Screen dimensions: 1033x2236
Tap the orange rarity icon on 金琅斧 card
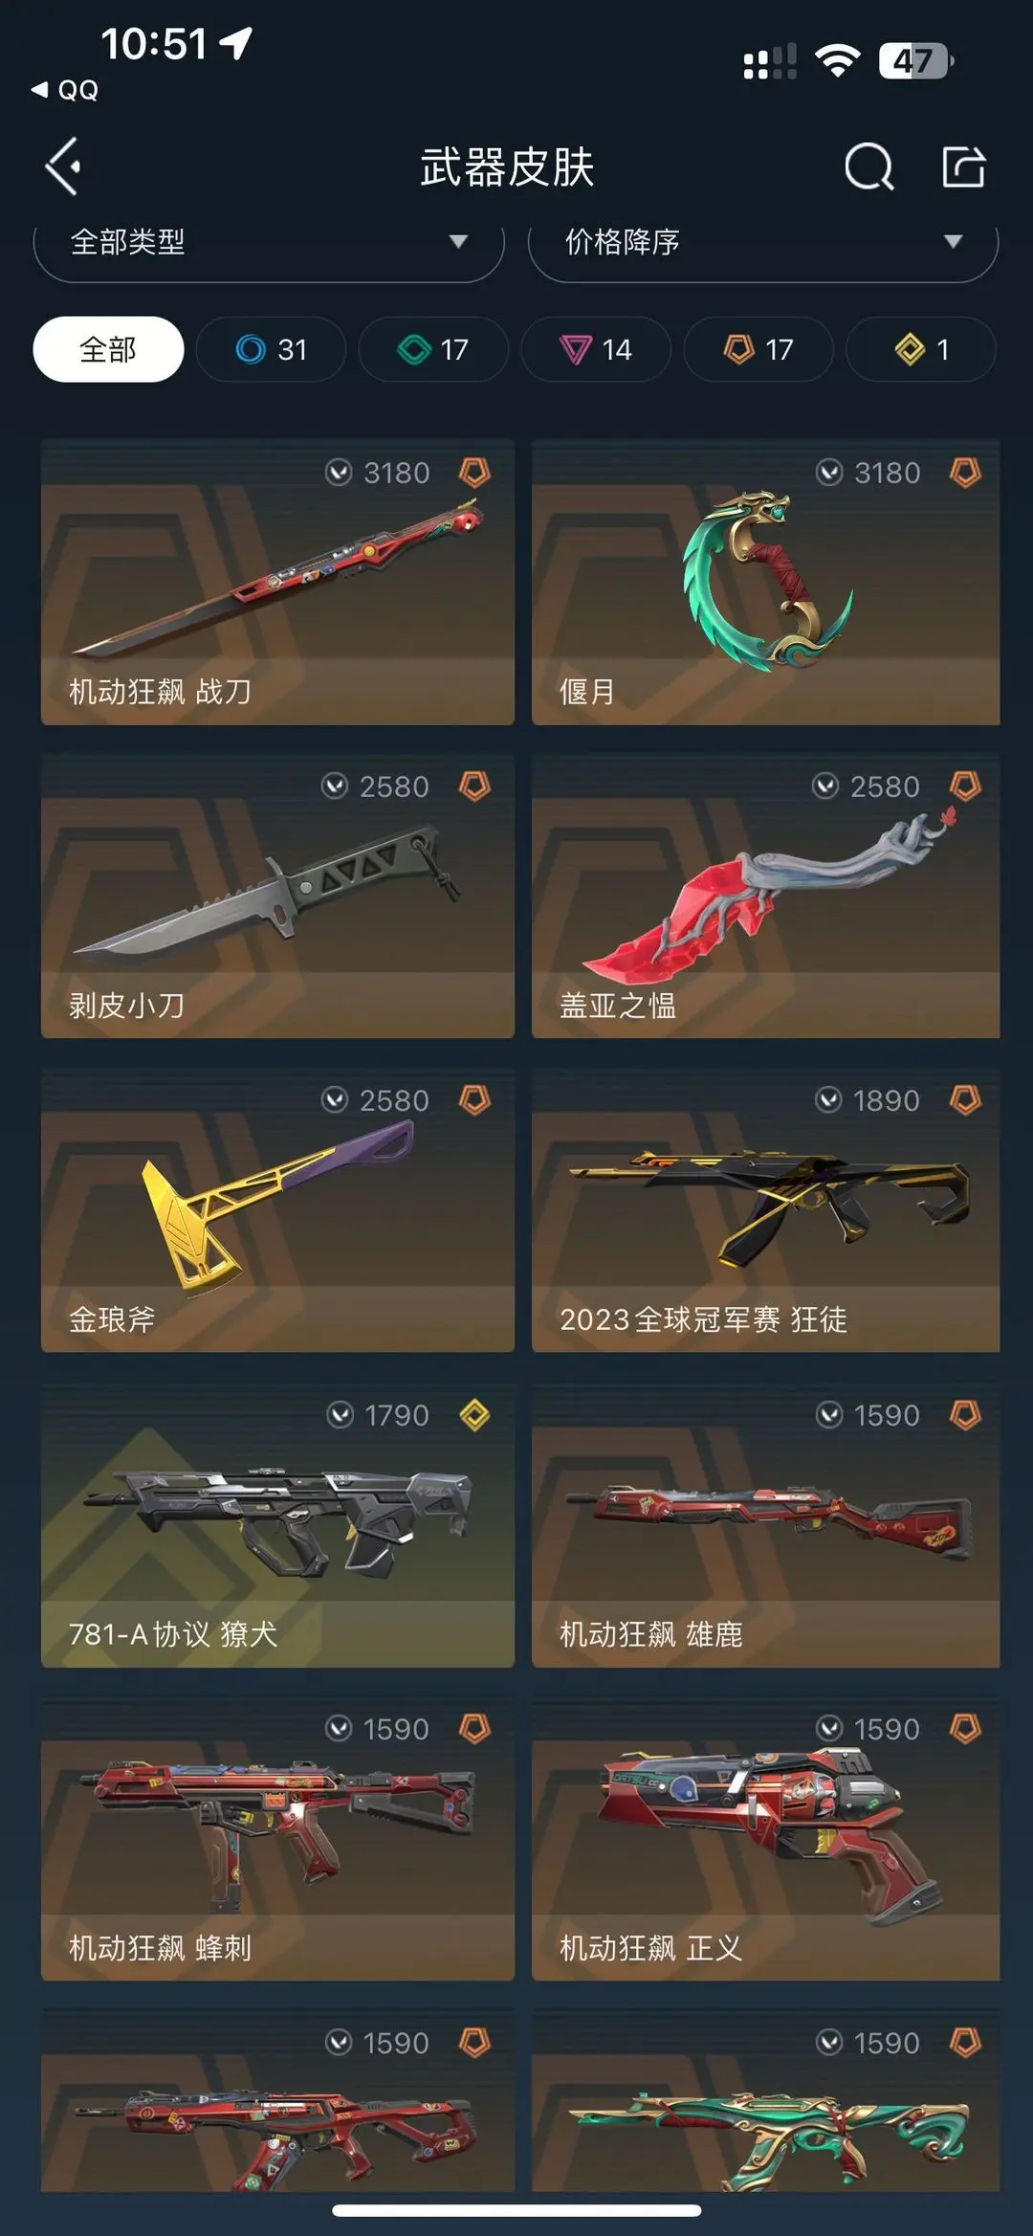(x=474, y=1100)
